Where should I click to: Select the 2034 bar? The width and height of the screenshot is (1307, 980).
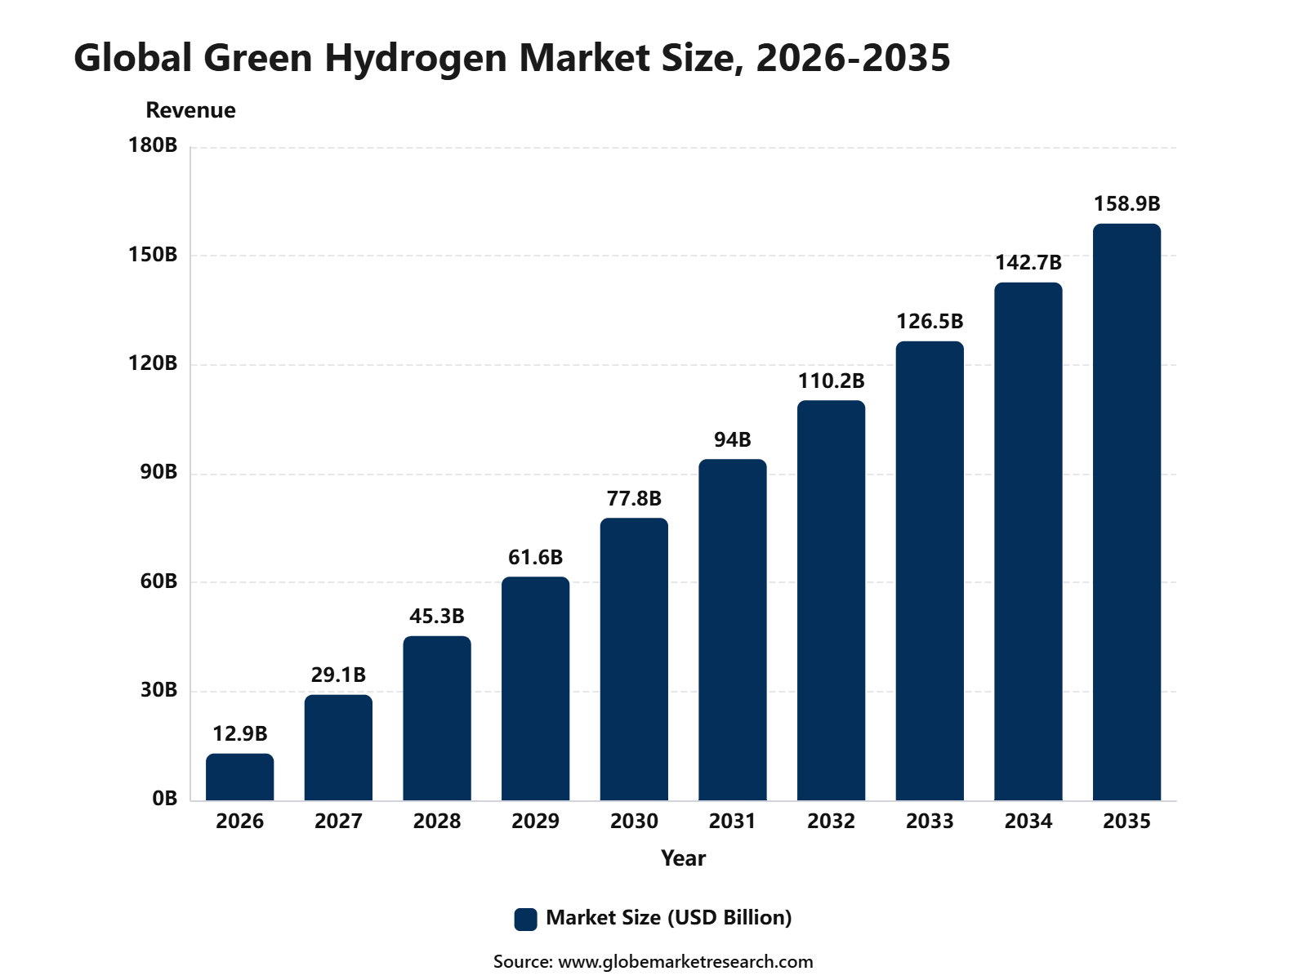pyautogui.click(x=1028, y=541)
